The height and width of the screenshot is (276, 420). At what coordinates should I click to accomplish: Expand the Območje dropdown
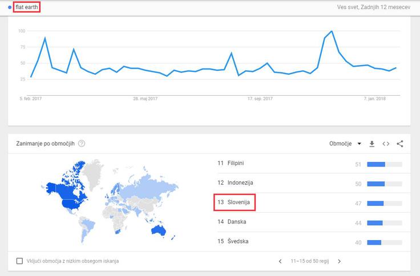pos(345,144)
